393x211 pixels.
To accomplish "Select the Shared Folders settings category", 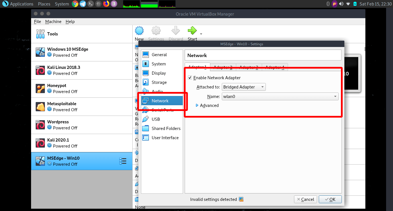I will click(x=162, y=129).
